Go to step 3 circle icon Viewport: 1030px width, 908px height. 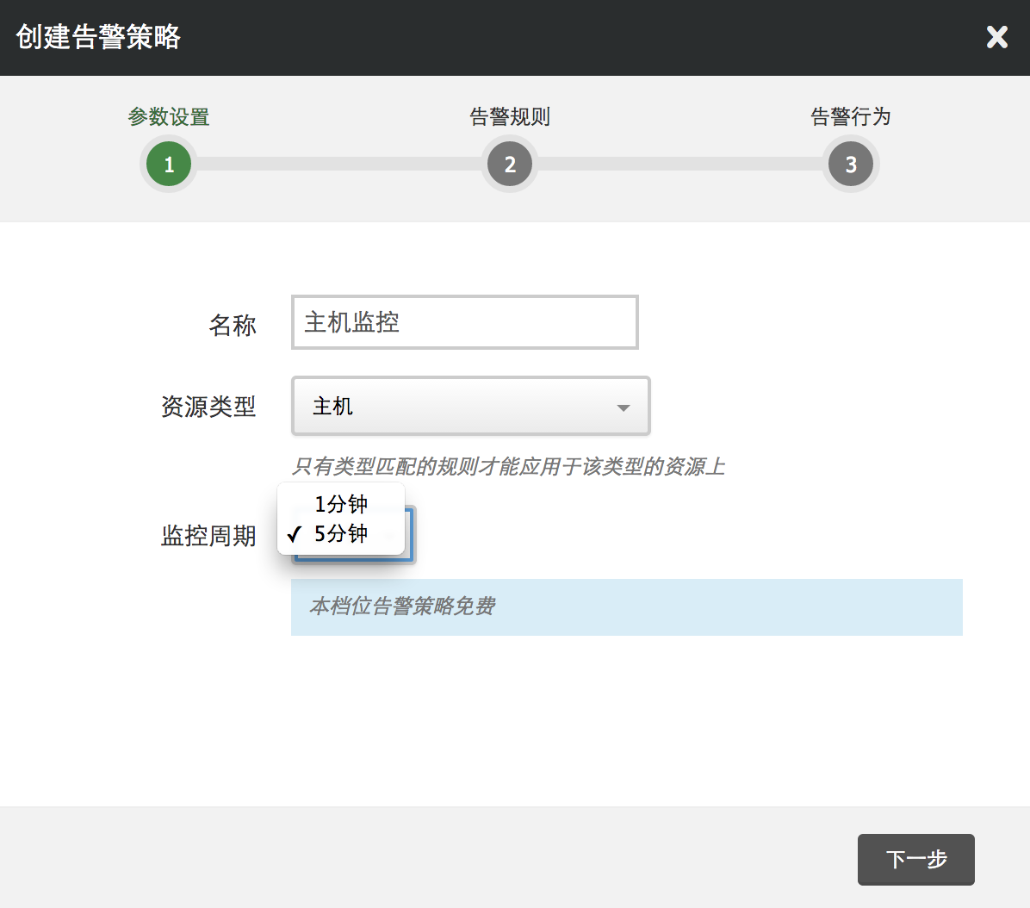click(851, 164)
